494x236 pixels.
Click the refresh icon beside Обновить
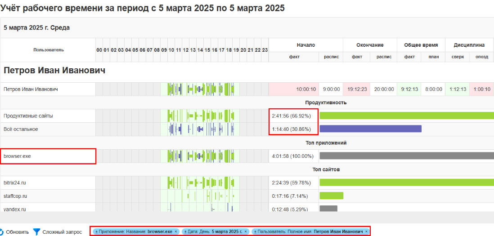point(2,232)
